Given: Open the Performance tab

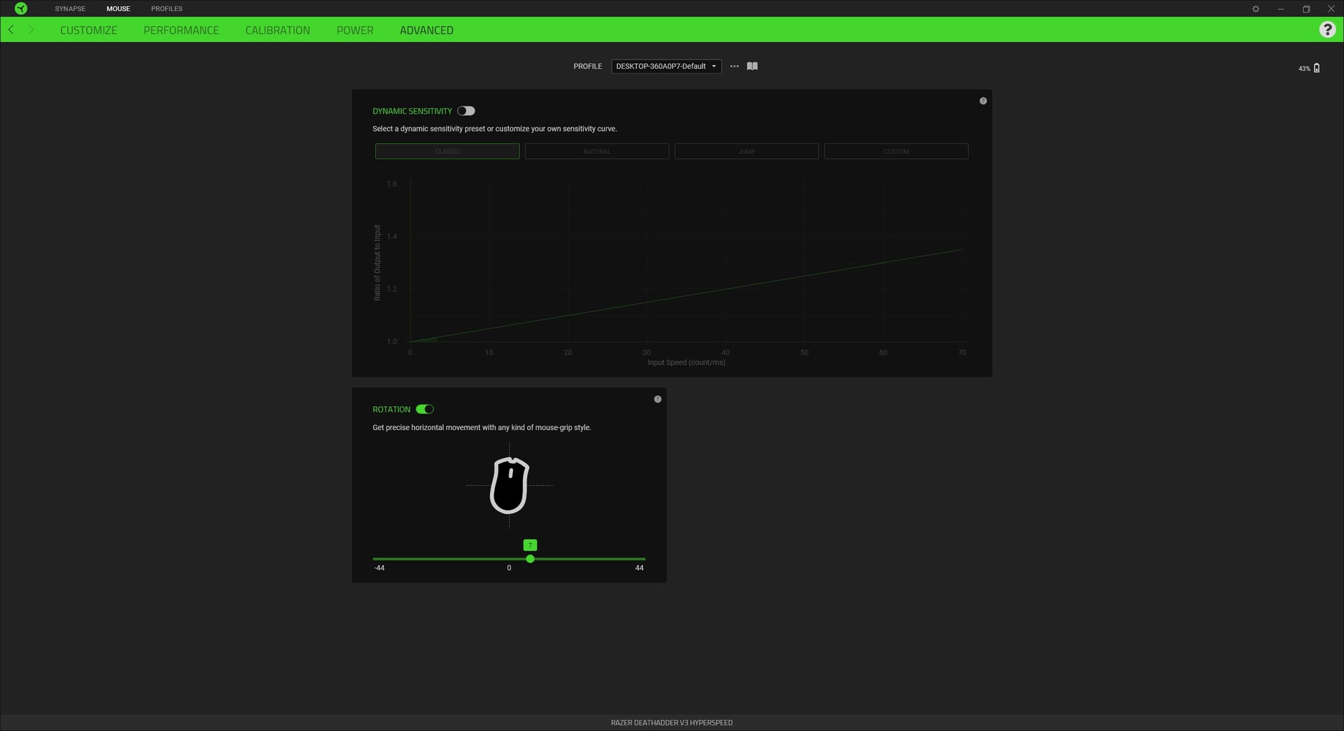Looking at the screenshot, I should point(181,30).
